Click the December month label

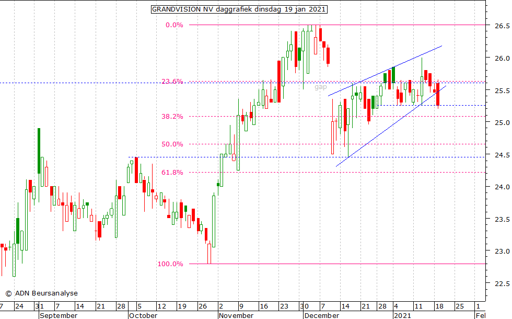322,315
